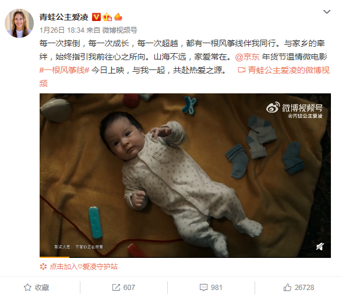Repost using the share icon 607

click(124, 288)
